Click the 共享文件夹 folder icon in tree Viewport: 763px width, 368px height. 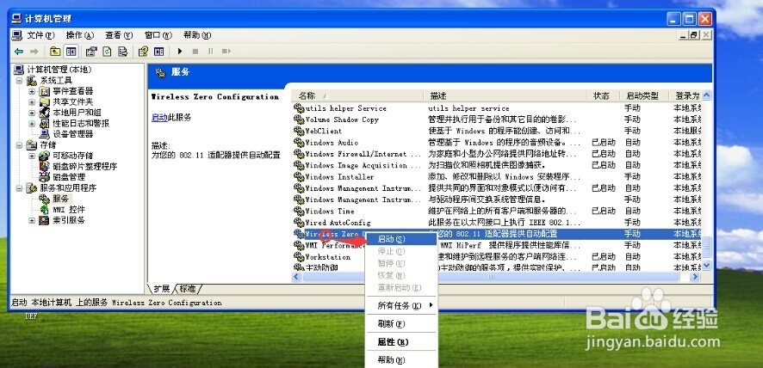point(44,101)
